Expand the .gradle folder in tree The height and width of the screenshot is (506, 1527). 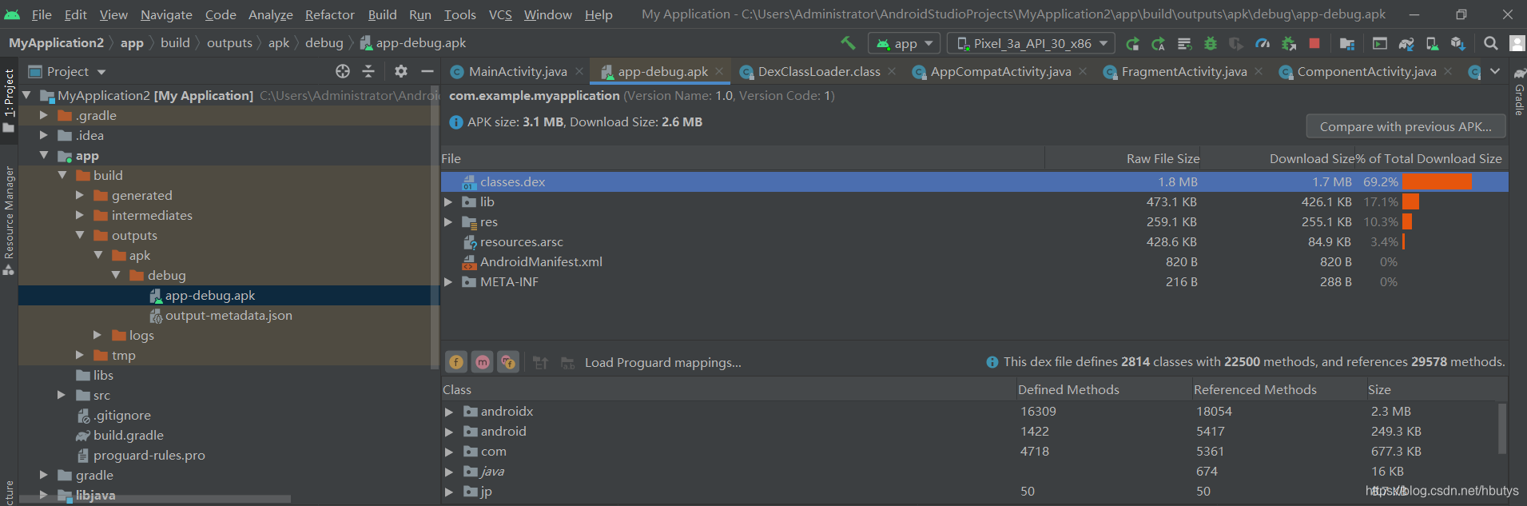pyautogui.click(x=44, y=115)
